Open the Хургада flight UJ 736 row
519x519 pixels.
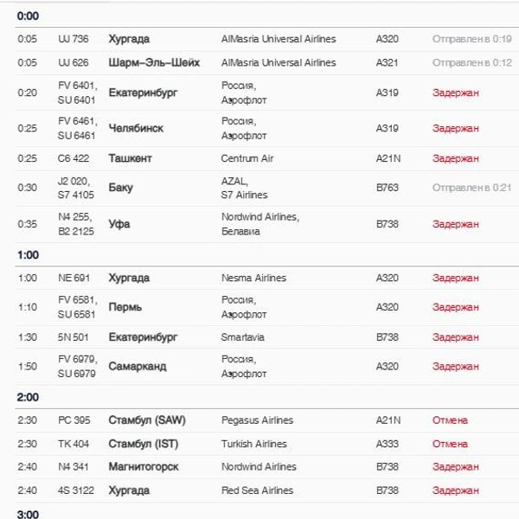[266, 39]
